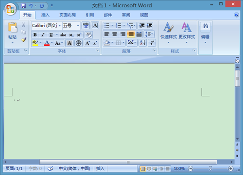Click the Clear Formatting eraser icon

[89, 35]
